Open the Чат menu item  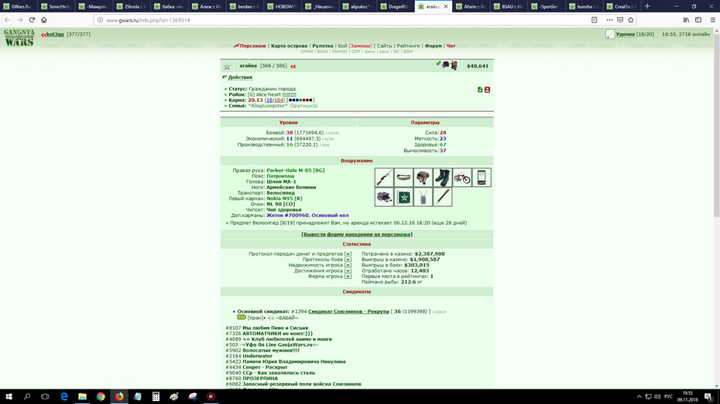pos(451,46)
